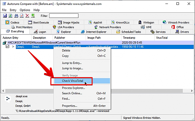
Task: Choose Jump to Entry... in context menu
Action: [x=82, y=63]
